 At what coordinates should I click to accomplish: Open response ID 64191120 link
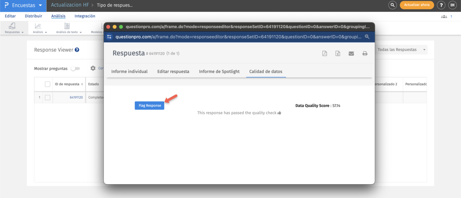click(x=76, y=97)
